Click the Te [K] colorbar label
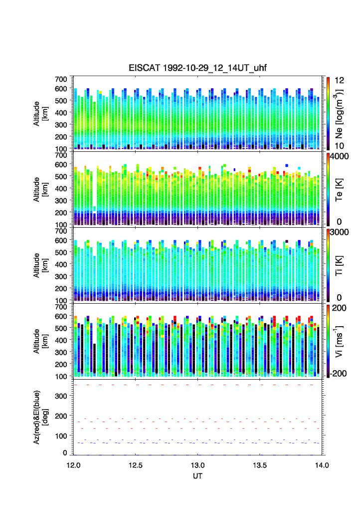Screen dimensions: 353x531 point(339,190)
